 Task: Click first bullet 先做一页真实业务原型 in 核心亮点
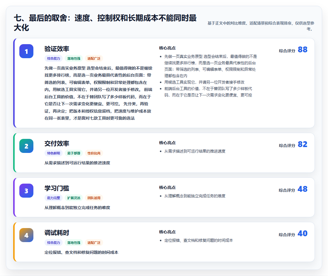coord(211,66)
